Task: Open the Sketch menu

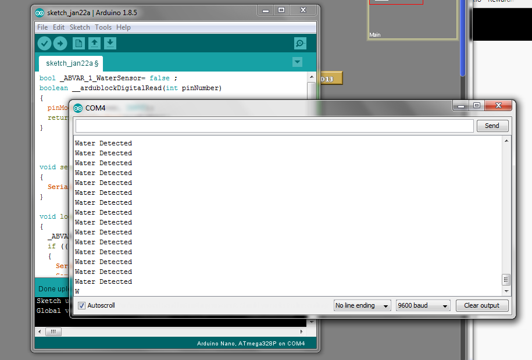Action: (80, 27)
